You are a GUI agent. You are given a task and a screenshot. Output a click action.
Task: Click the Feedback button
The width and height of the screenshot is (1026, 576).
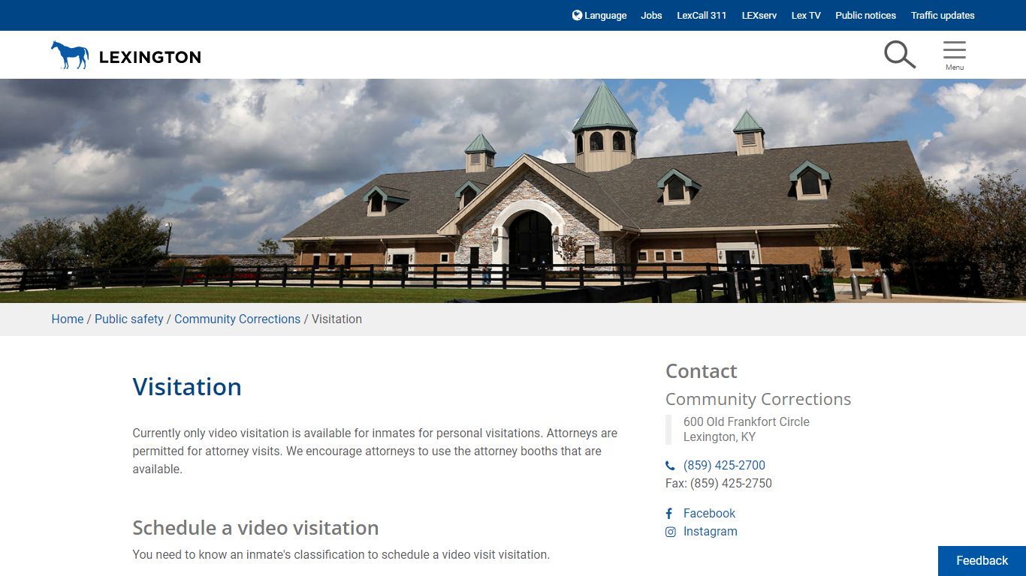(982, 561)
